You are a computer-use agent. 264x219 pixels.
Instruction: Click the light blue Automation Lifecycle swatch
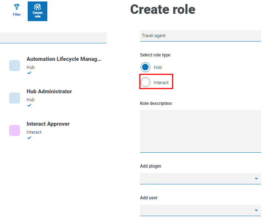[15, 66]
